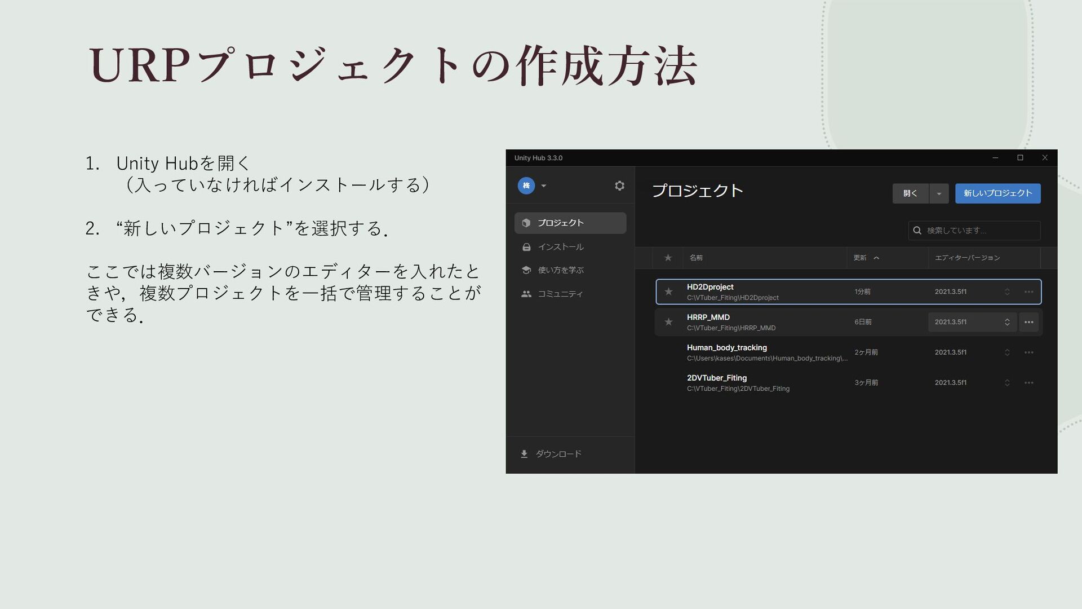Open more options menu for HD2Dproject
The height and width of the screenshot is (609, 1082).
click(x=1028, y=292)
